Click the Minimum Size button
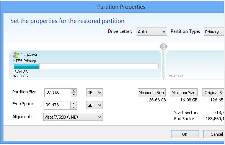 coord(184,93)
